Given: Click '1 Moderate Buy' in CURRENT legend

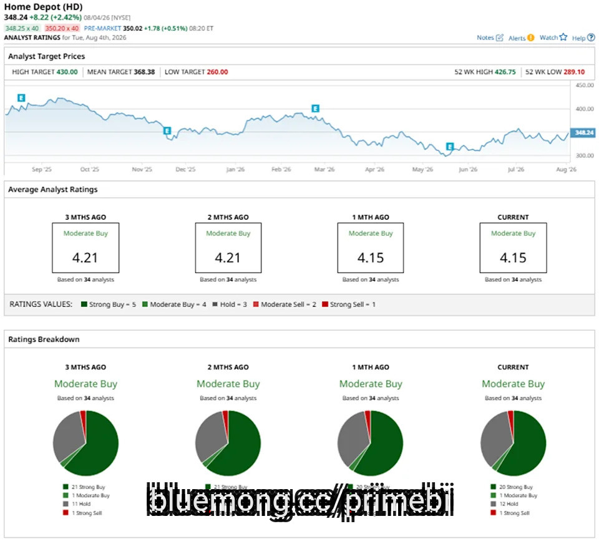Looking at the screenshot, I should click(519, 495).
